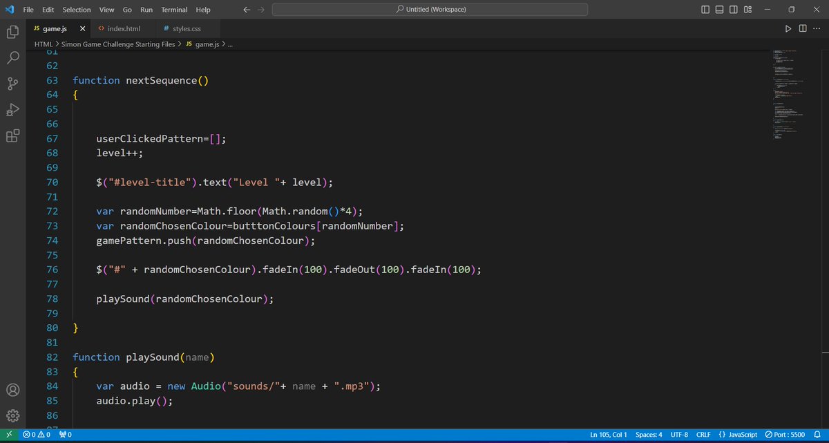Split the editor using the split icon
829x443 pixels.
click(802, 28)
